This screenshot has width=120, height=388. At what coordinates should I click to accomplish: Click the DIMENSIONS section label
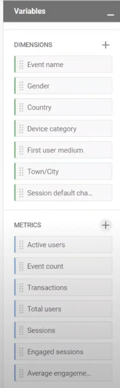tap(33, 45)
